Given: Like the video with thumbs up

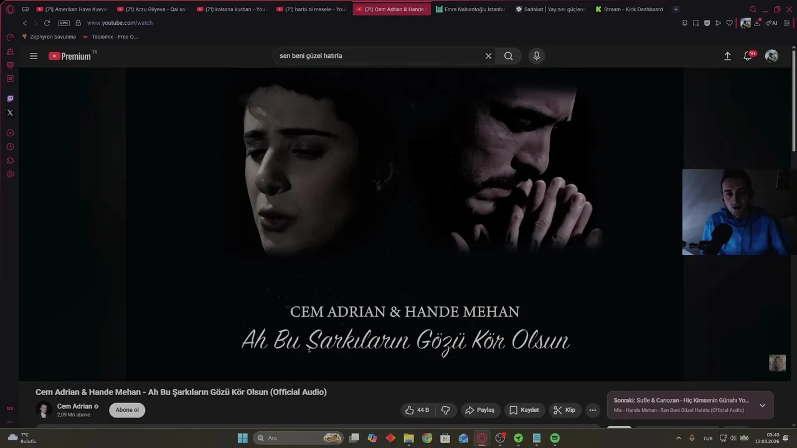Looking at the screenshot, I should 417,410.
